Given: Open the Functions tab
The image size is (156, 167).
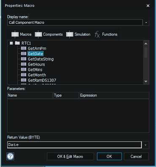Looking at the screenshot, I should coord(106,34).
